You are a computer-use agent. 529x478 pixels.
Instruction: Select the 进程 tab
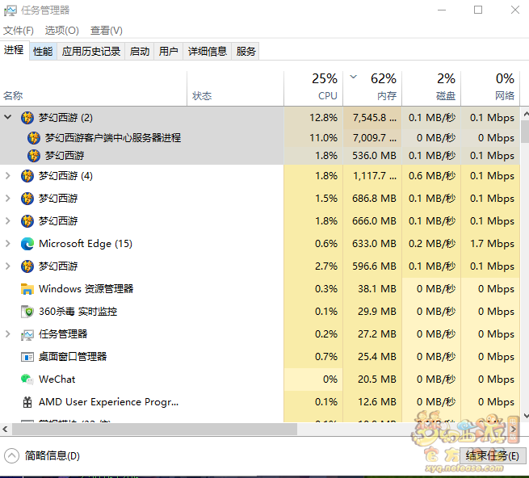click(14, 50)
